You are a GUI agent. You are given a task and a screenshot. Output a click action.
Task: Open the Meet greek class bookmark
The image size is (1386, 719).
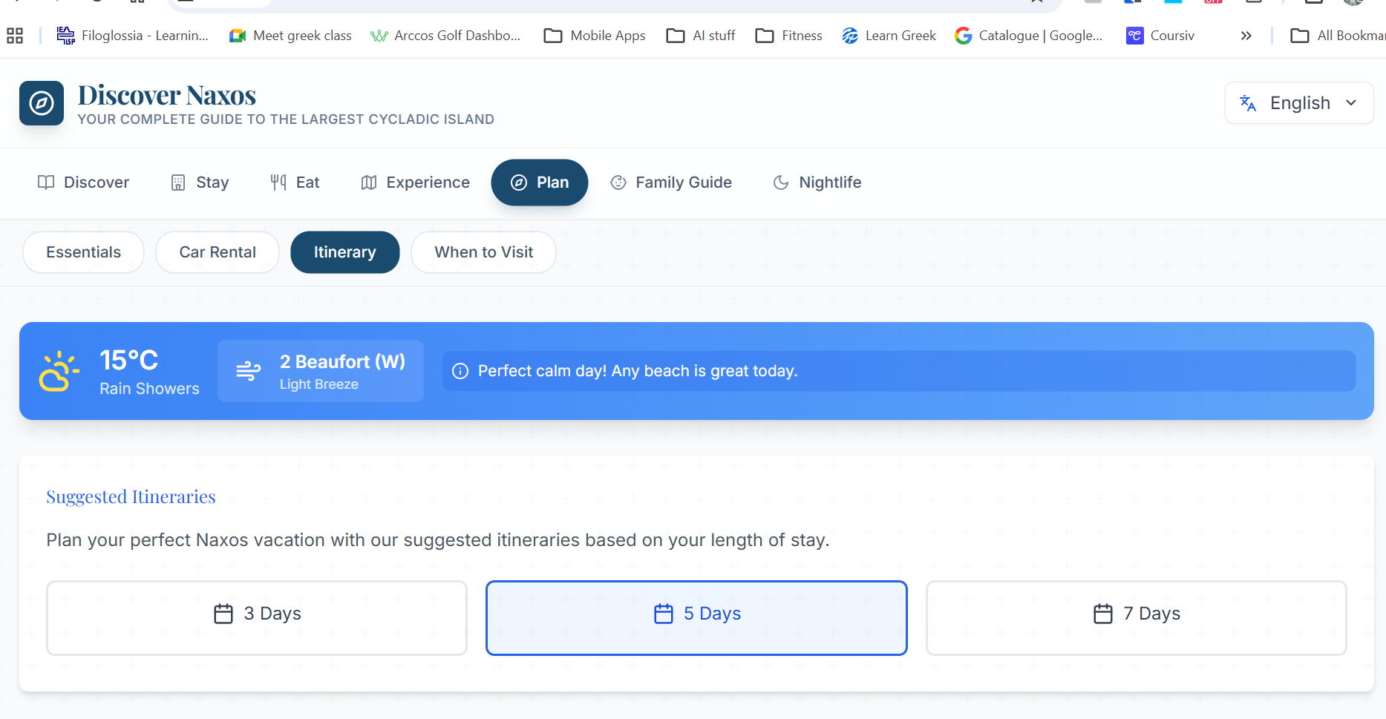[290, 35]
